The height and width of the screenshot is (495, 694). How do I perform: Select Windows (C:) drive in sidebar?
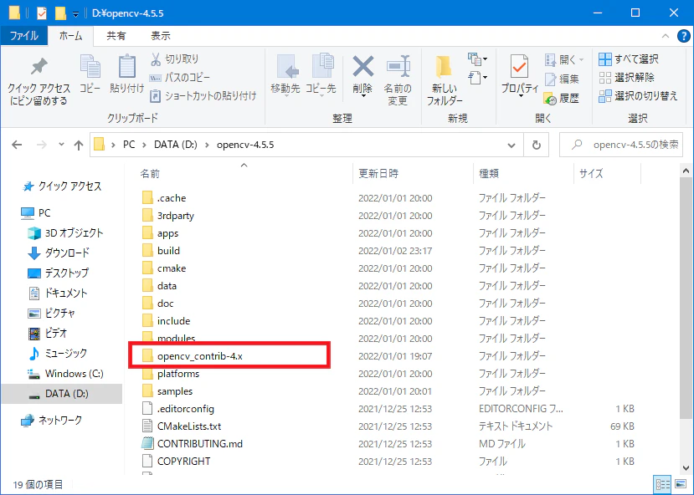[x=65, y=374]
